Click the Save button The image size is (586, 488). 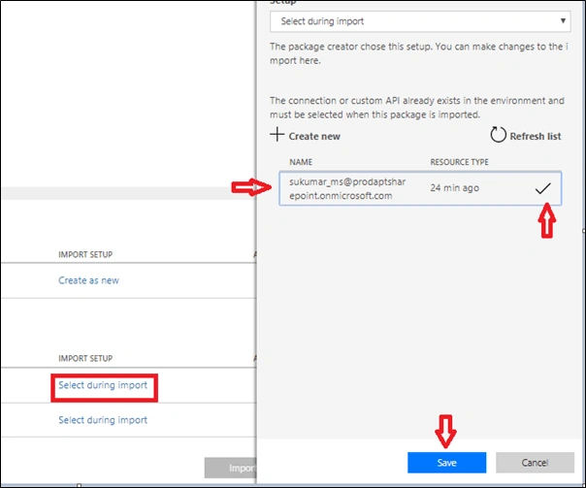[x=446, y=463]
